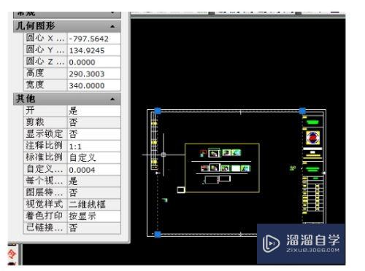This screenshot has width=365, height=271.
Task: Collapse the 几何图形 section arrow
Action: (x=112, y=26)
